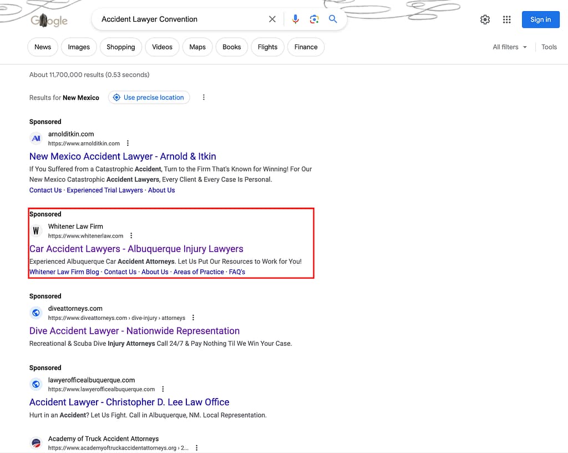Switch to the Flights tab

click(267, 47)
